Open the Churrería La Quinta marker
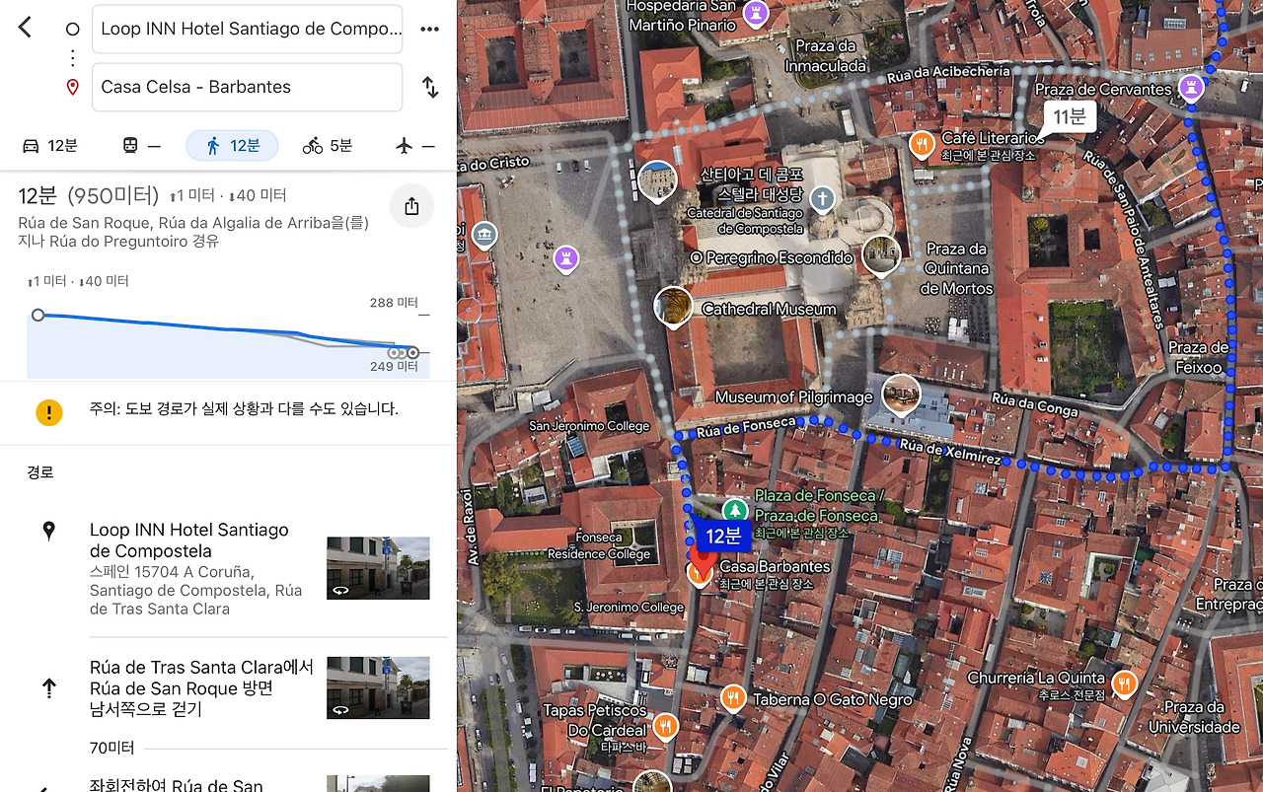The height and width of the screenshot is (792, 1263). pyautogui.click(x=1124, y=683)
